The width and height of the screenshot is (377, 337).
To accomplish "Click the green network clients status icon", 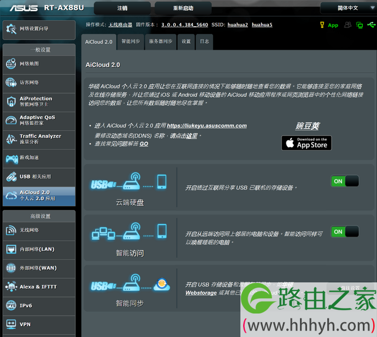I will 360,25.
